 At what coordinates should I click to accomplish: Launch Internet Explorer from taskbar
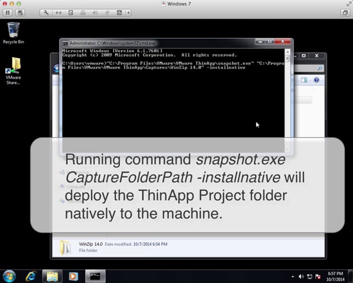click(x=31, y=276)
